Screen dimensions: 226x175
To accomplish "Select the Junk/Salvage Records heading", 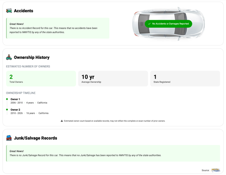I will pyautogui.click(x=36, y=138).
